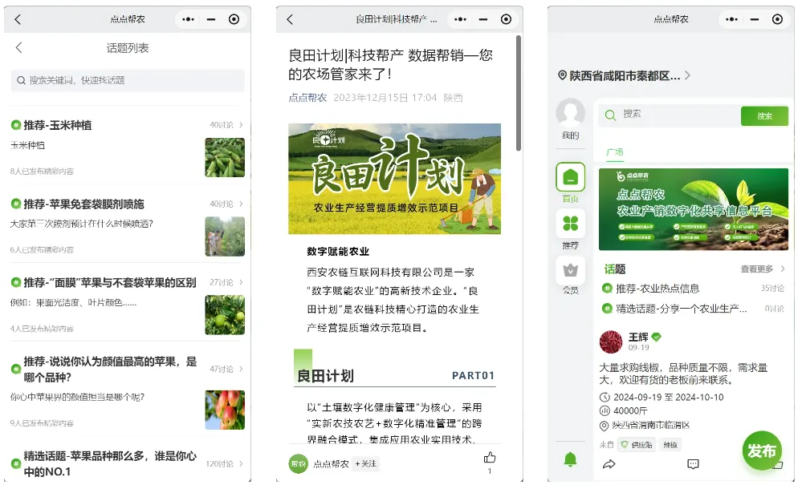Tap 王辉's chili avatar
The image size is (802, 493).
tap(611, 341)
